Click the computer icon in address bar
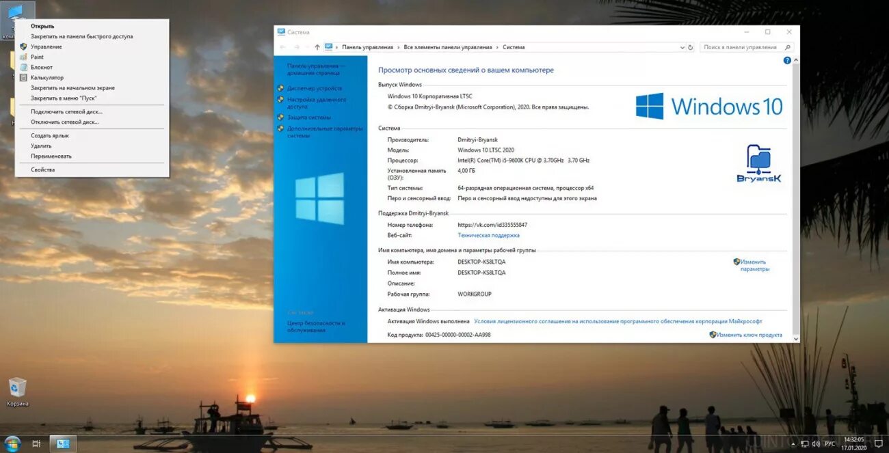This screenshot has height=453, width=889. [x=329, y=47]
